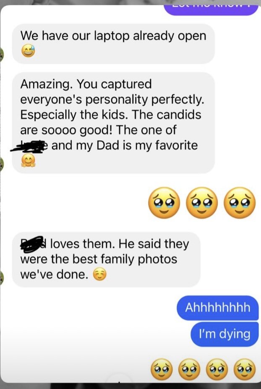Tap the relieved emoji after 'we've done.'
This screenshot has height=389, width=261.
point(99,275)
